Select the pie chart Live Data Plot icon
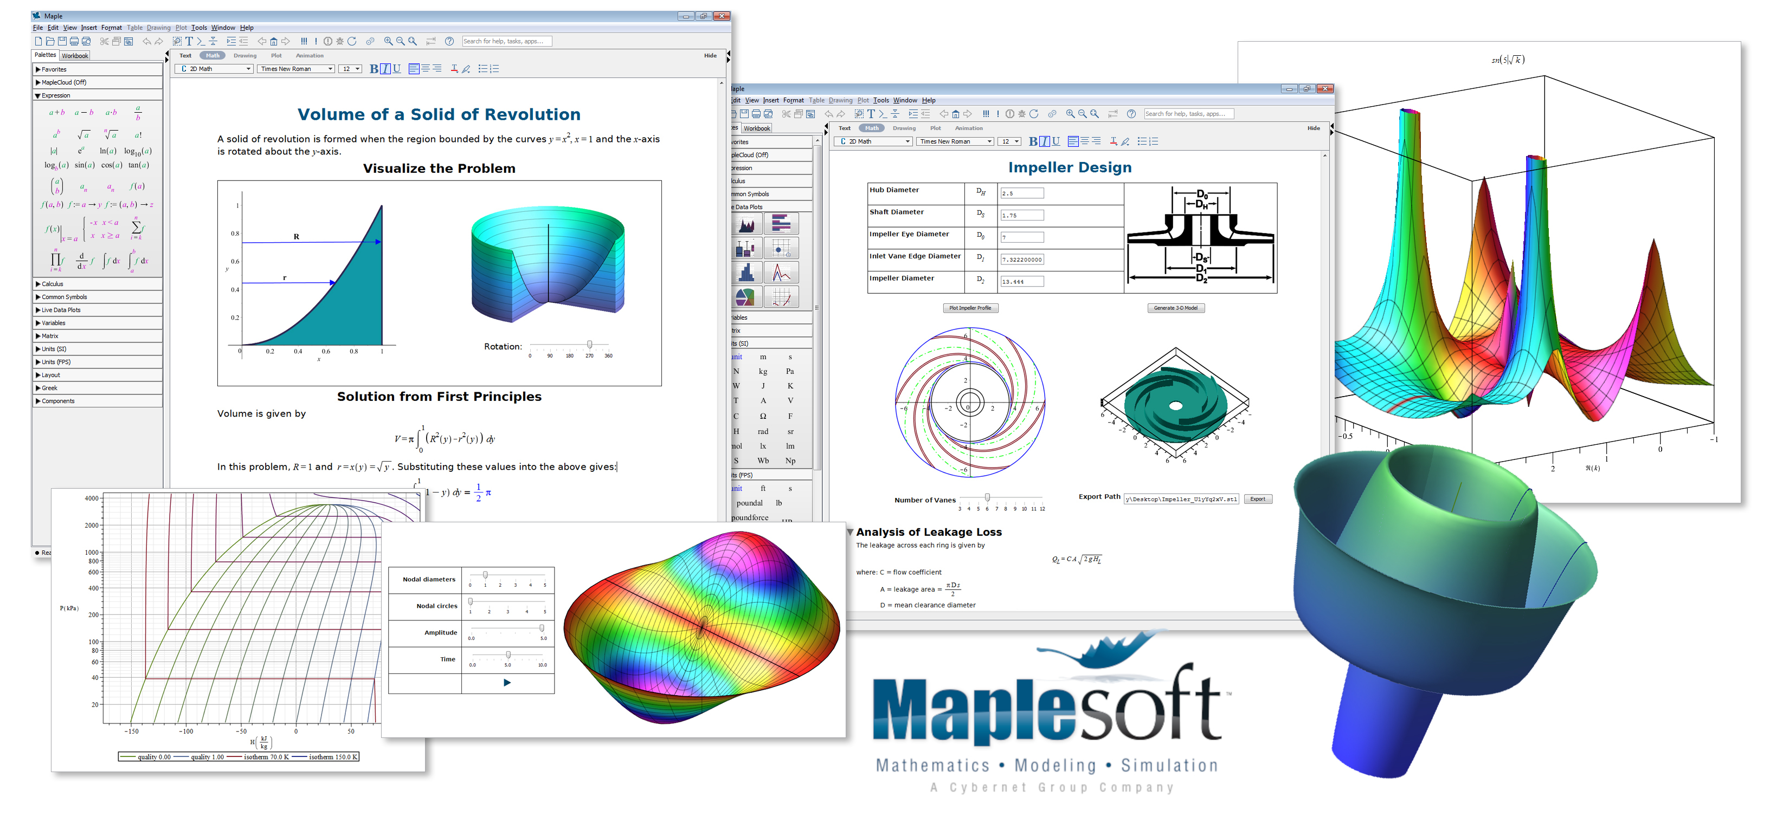 (745, 297)
